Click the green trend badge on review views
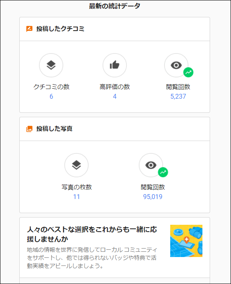Image resolution: width=231 pixels, height=284 pixels. [x=188, y=72]
